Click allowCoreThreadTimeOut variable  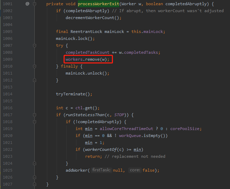[x=126, y=129]
